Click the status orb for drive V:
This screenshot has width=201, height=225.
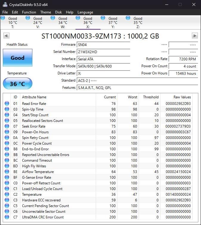point(28,18)
